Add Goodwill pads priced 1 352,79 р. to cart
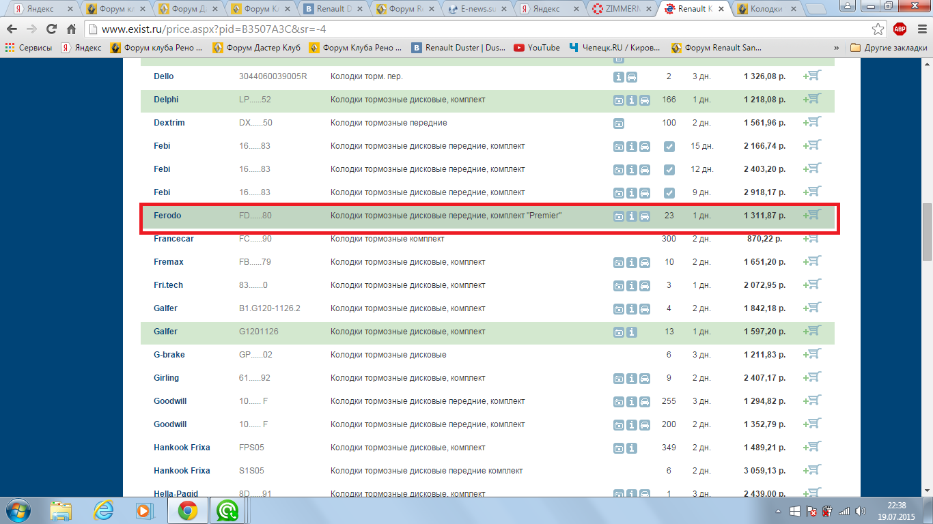The image size is (933, 524). click(x=812, y=424)
